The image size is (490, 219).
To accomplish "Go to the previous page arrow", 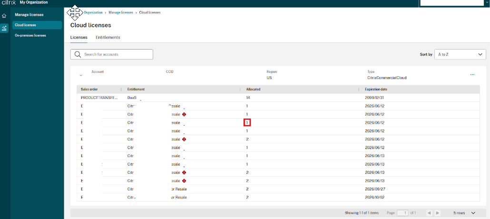I will (x=429, y=213).
